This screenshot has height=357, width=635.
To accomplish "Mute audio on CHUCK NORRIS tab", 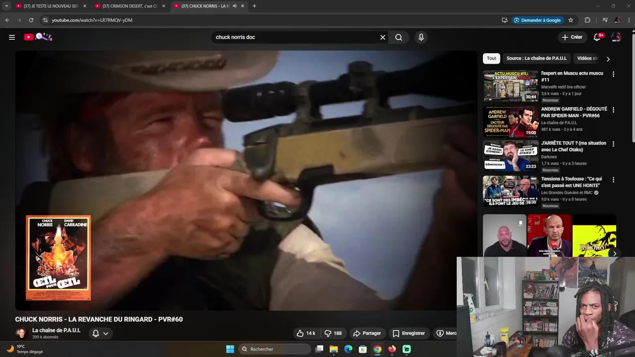I will [x=234, y=6].
